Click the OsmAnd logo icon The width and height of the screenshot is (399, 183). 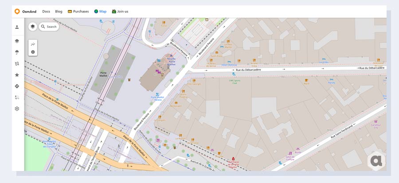click(x=17, y=12)
